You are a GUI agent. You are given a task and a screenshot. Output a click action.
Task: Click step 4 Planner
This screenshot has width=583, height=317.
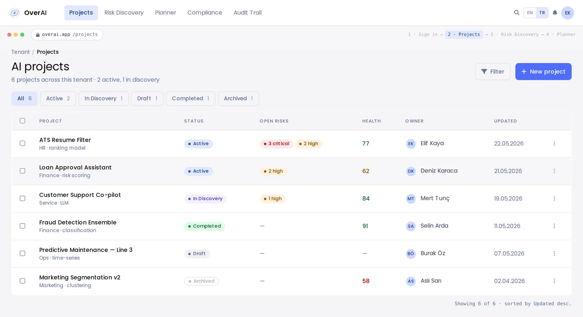561,35
